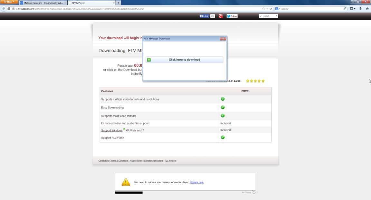Open a new tab with plus button

118,3
